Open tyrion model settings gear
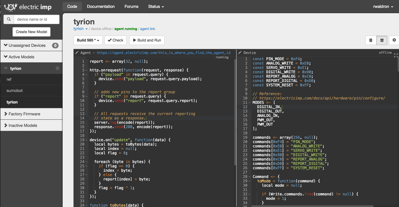 [57, 68]
